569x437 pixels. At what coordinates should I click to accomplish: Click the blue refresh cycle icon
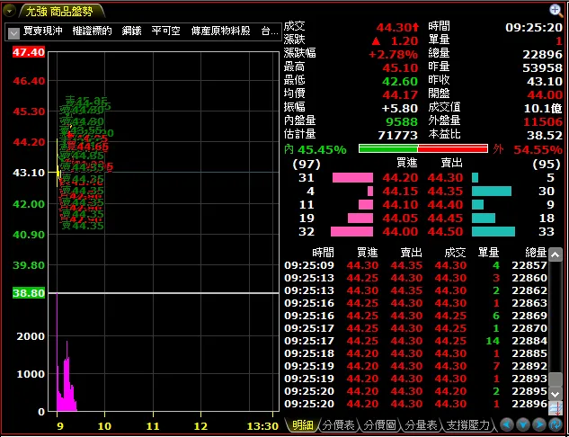pyautogui.click(x=556, y=424)
